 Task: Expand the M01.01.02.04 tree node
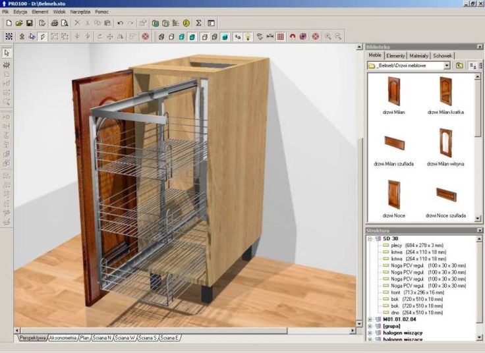click(370, 319)
